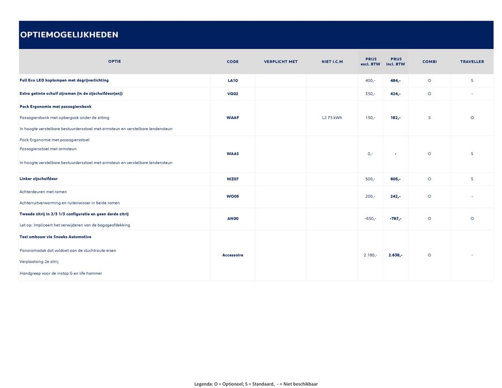Select the Pack Ergonomie met passagiersbank heading
Screen dimensions: 502x388
[x=55, y=106]
